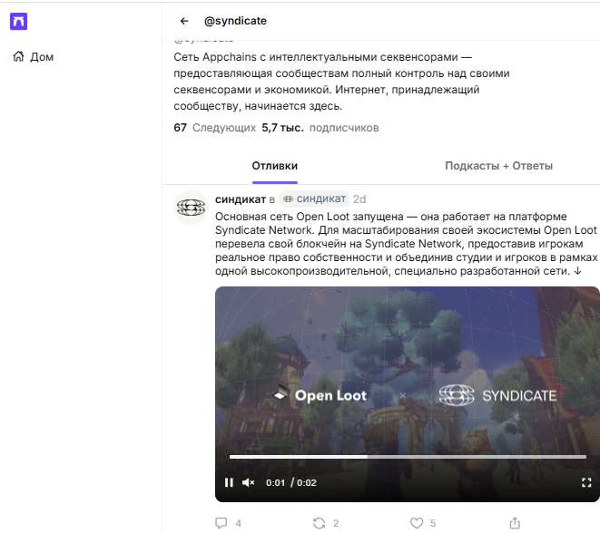Open the 67 Следующих following list
The width and height of the screenshot is (600, 533).
214,128
